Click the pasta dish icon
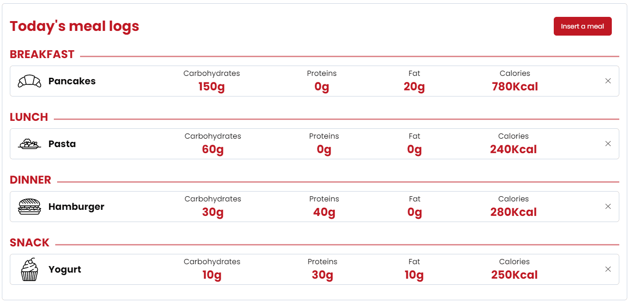This screenshot has width=631, height=304. [x=29, y=144]
